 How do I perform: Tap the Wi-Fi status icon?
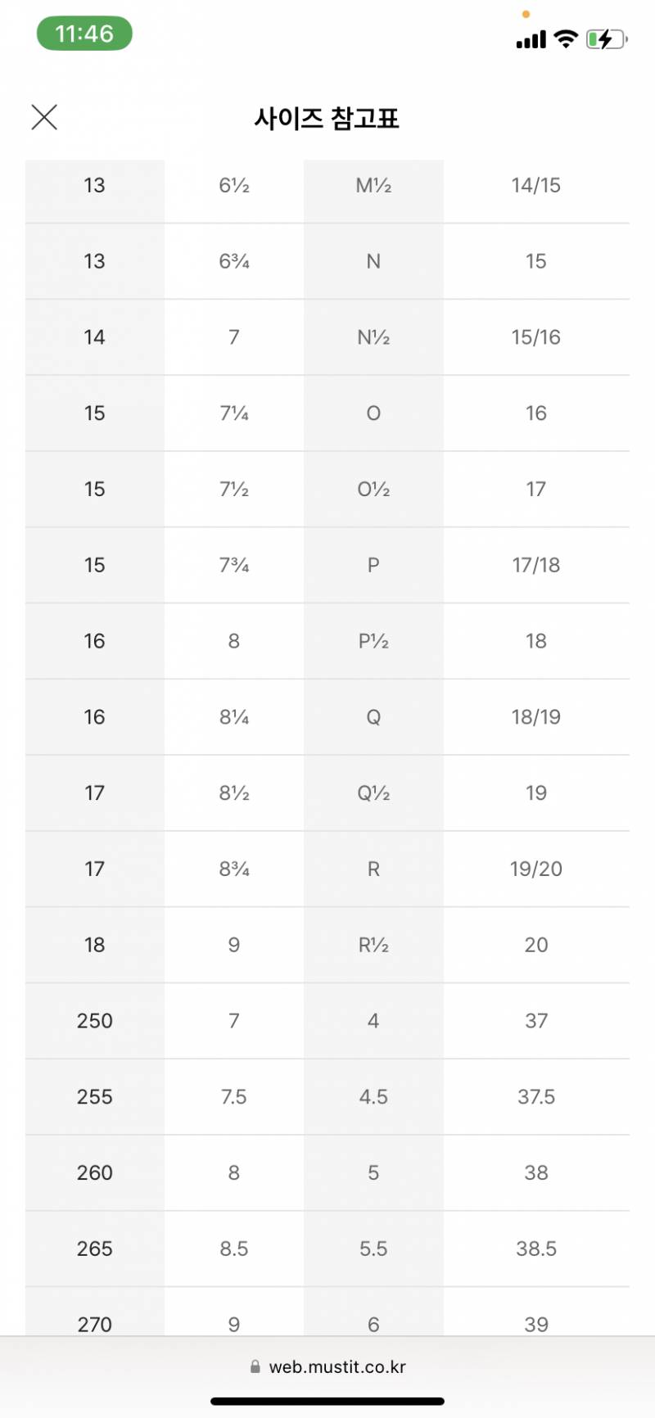(566, 38)
